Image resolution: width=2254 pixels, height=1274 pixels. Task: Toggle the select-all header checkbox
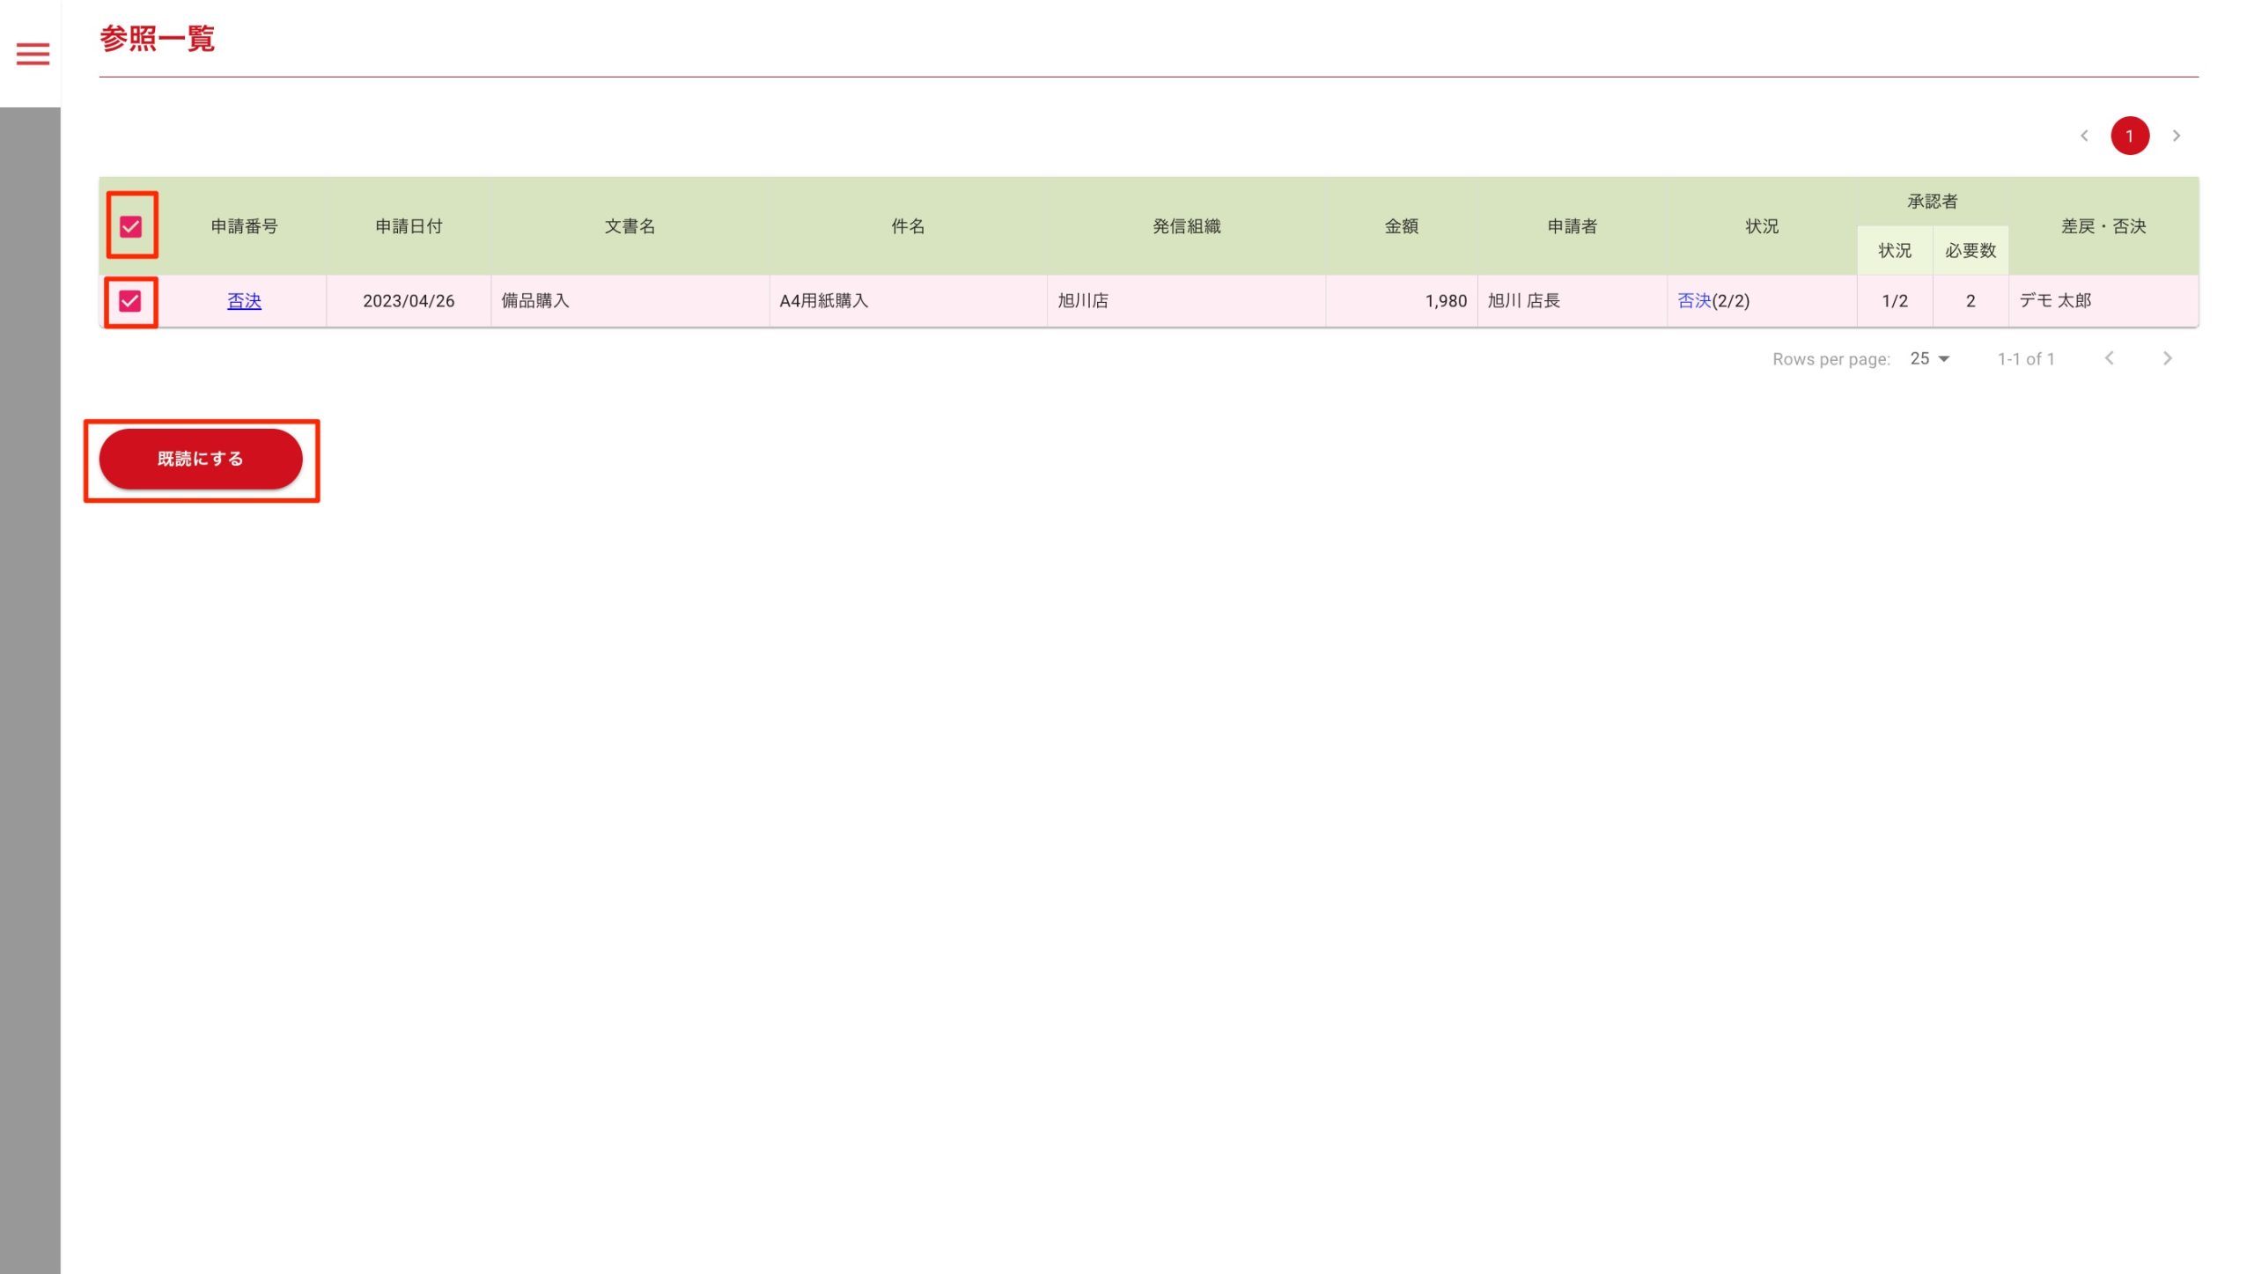[131, 226]
